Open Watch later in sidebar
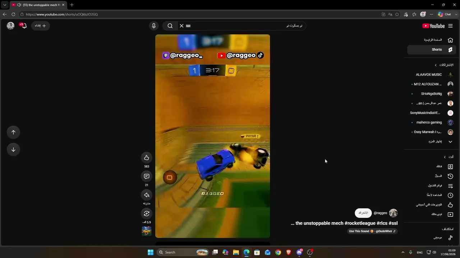 click(432, 195)
